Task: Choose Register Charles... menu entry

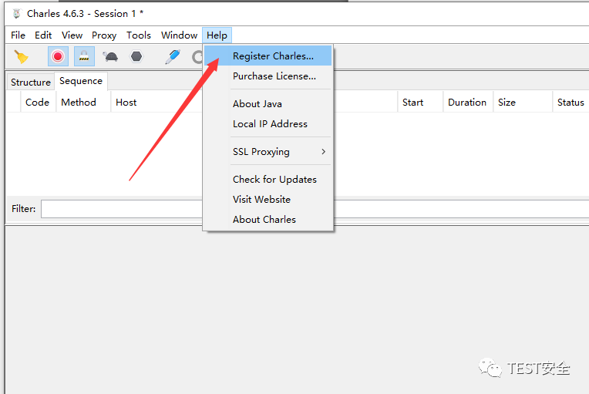Action: (x=268, y=56)
